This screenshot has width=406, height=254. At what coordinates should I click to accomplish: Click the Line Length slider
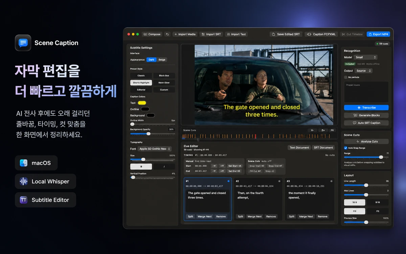click(366, 185)
